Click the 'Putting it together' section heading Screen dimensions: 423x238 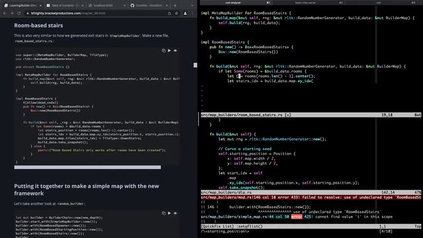click(x=87, y=190)
